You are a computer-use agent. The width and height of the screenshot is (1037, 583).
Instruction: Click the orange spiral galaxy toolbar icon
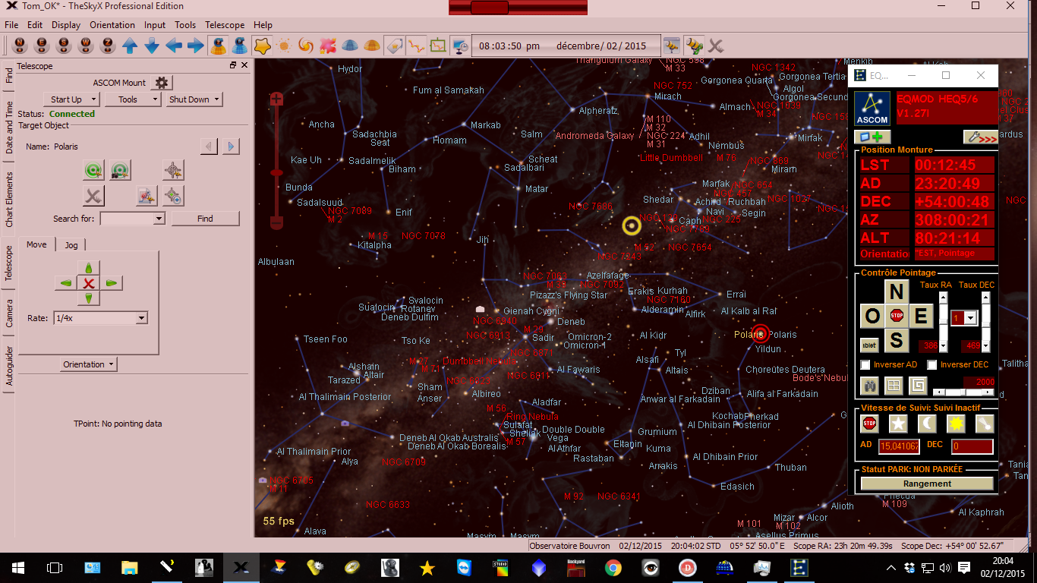tap(306, 46)
